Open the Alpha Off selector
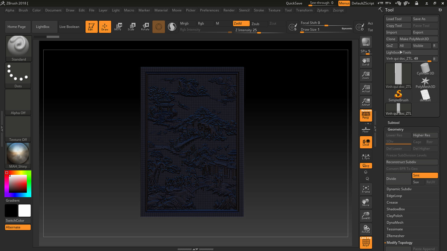This screenshot has width=447, height=251. tap(18, 102)
